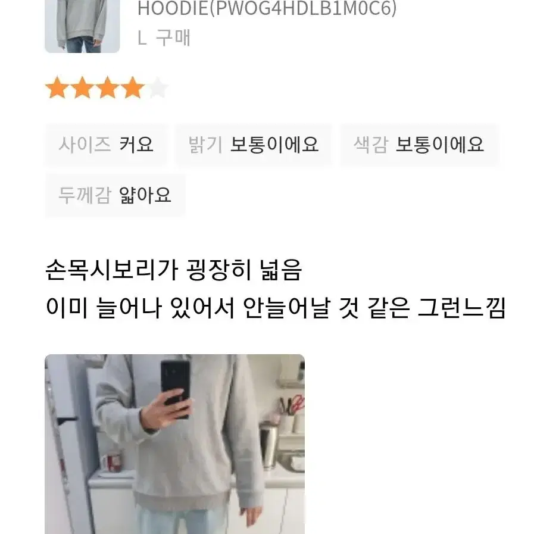Click the third orange rating star
The height and width of the screenshot is (534, 534).
click(x=108, y=88)
